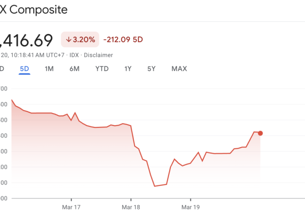Click the Mar 17 date label
305x218 pixels.
click(71, 207)
